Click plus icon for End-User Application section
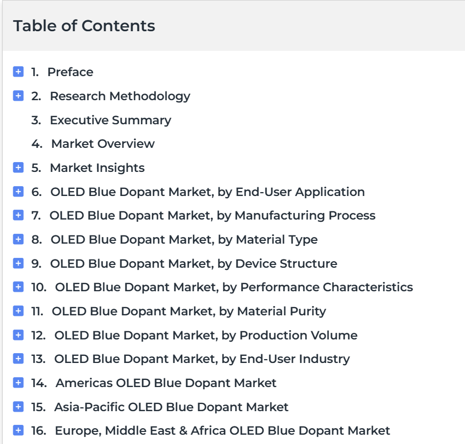This screenshot has height=444, width=465. pyautogui.click(x=18, y=192)
